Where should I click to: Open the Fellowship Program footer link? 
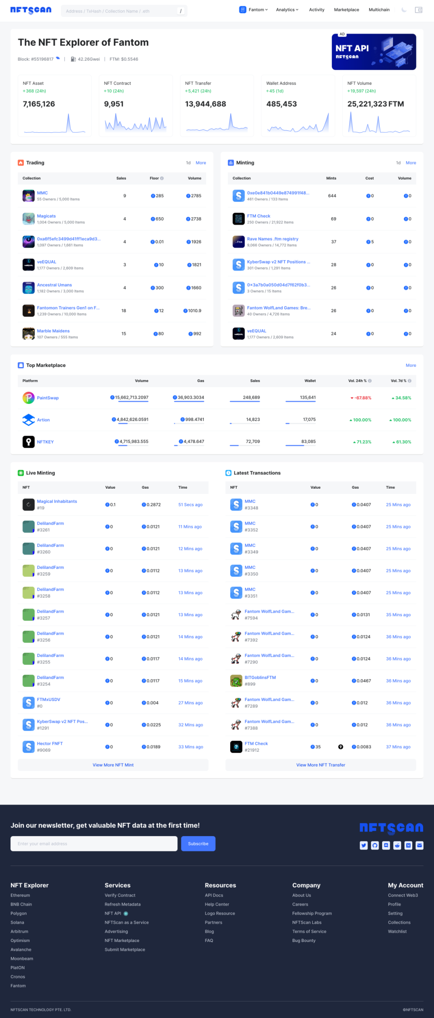[312, 913]
